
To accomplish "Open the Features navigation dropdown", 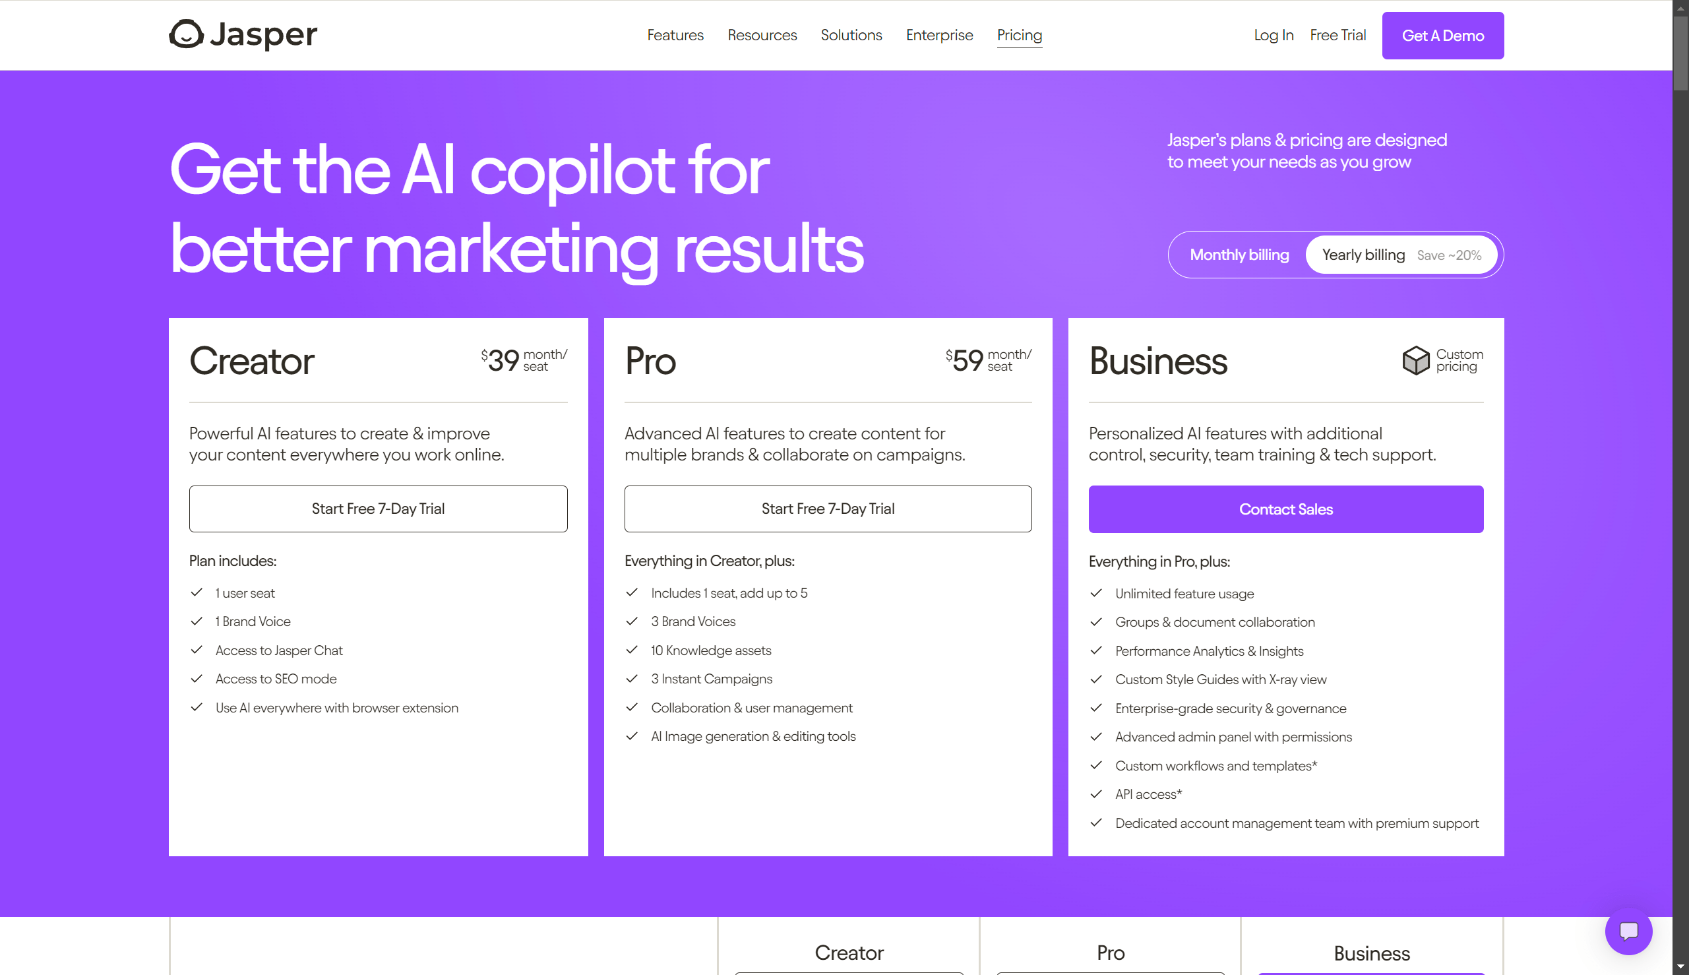I will pos(676,35).
